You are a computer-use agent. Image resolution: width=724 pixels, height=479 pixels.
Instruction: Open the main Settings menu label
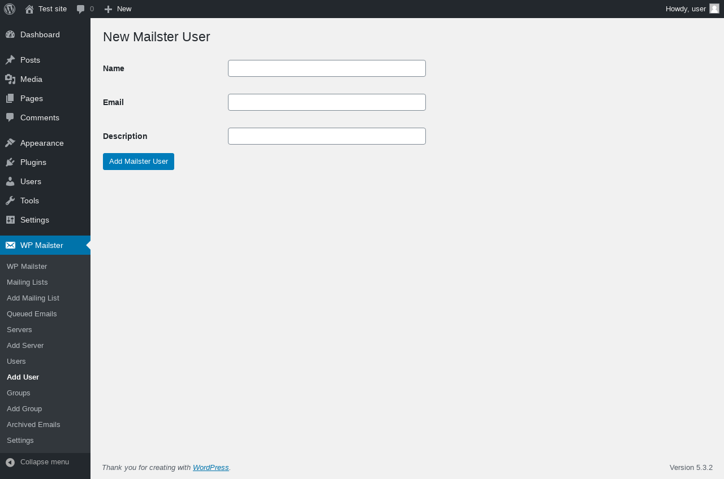(x=35, y=220)
